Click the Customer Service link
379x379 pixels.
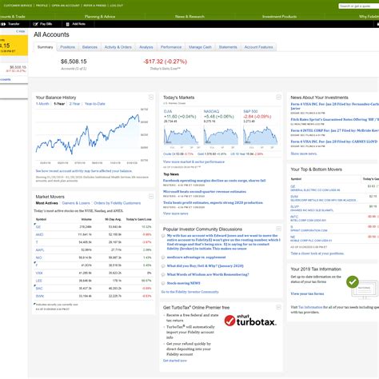click(18, 6)
